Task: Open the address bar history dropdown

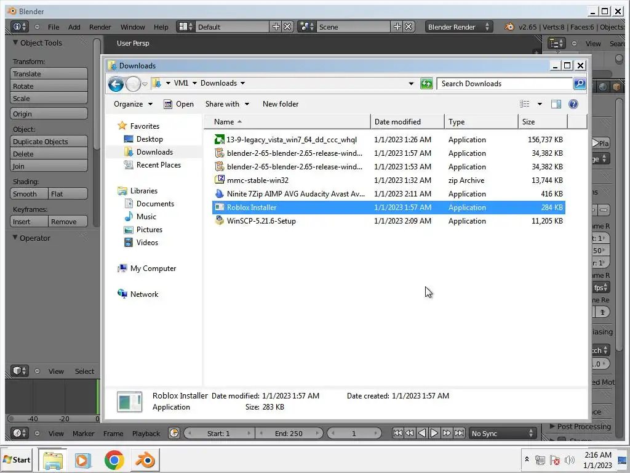Action: (411, 84)
